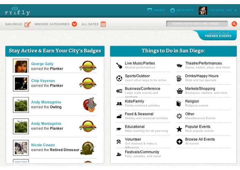Edit the San Diego location icon

coord(28,24)
